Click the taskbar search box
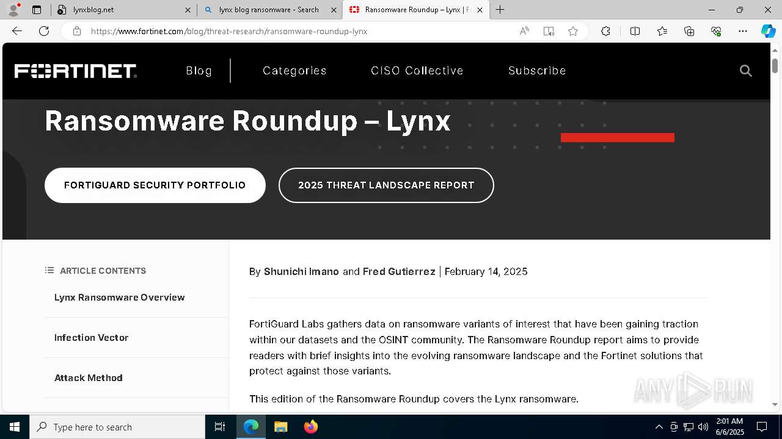The width and height of the screenshot is (782, 439). 117,427
